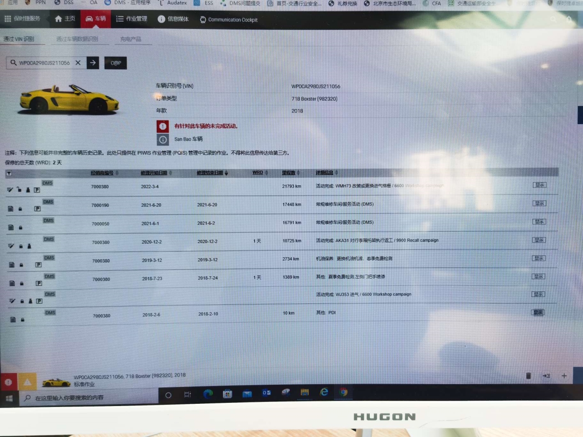Open 信息媒体 information media menu
Screen dimensions: 583x437
click(173, 19)
